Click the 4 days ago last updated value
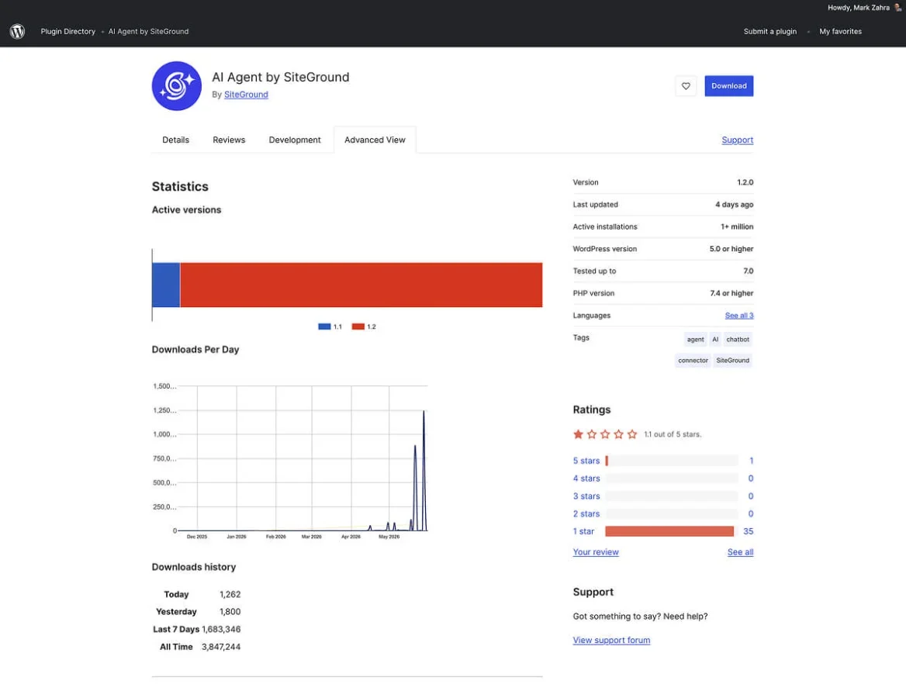This screenshot has width=906, height=698. 734,205
